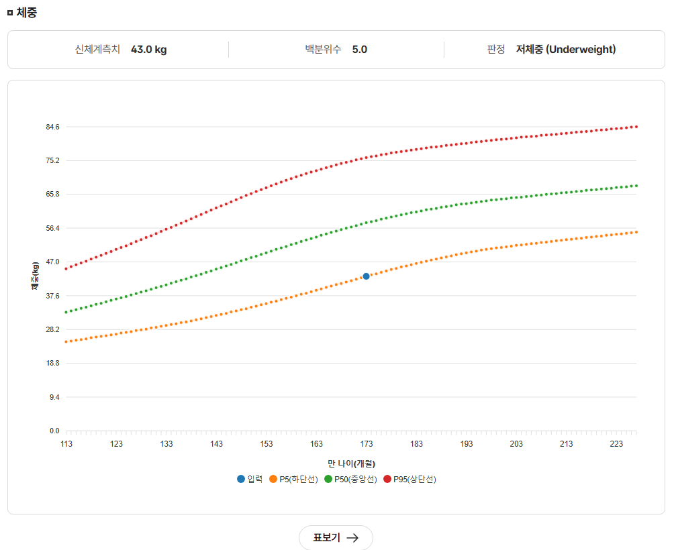This screenshot has height=550, width=676.
Task: Click the 183 x-axis label
Action: pos(416,444)
